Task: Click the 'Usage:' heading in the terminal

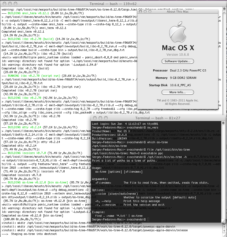Action: (x=97, y=168)
